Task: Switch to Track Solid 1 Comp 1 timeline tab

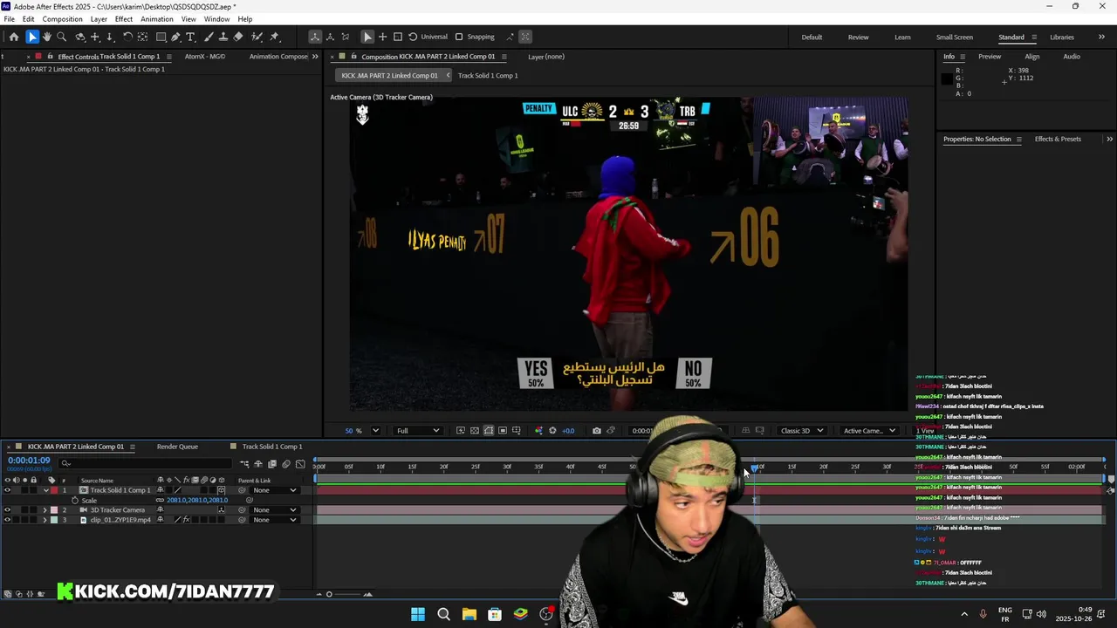Action: pos(272,447)
